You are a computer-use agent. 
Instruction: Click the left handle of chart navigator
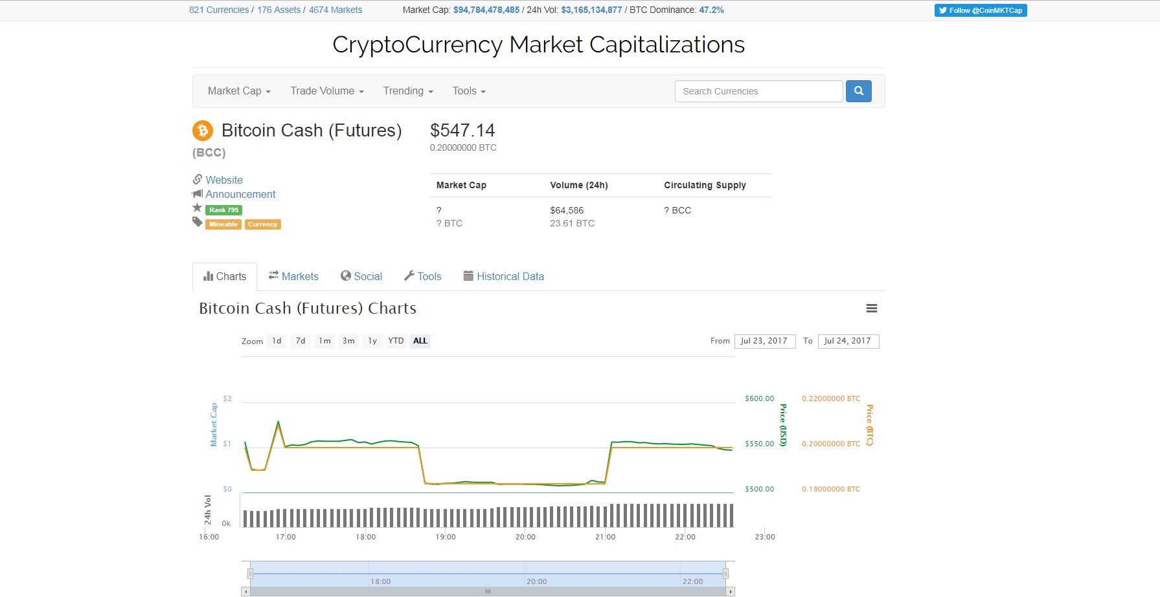click(250, 574)
